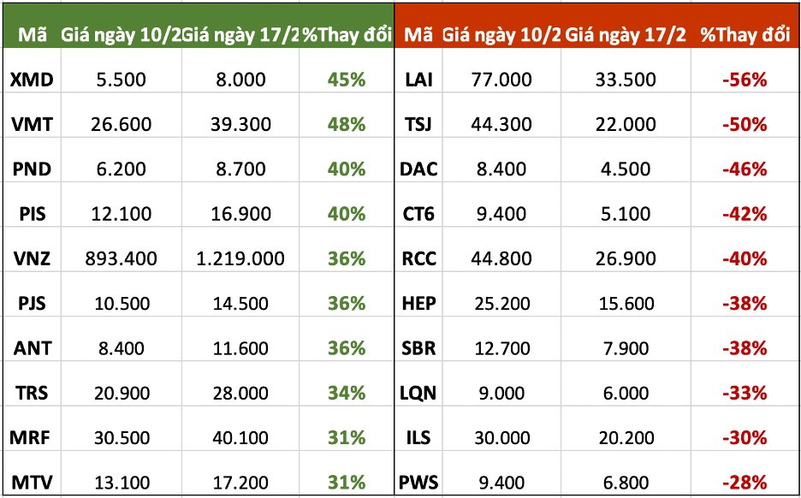The height and width of the screenshot is (498, 801).
Task: Click the green Mã header cell
Action: (27, 35)
